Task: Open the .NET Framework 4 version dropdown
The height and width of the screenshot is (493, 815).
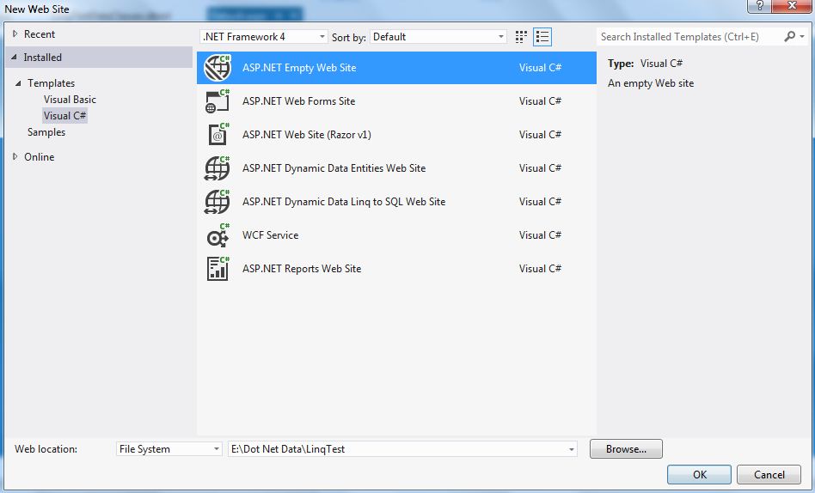Action: coord(264,37)
